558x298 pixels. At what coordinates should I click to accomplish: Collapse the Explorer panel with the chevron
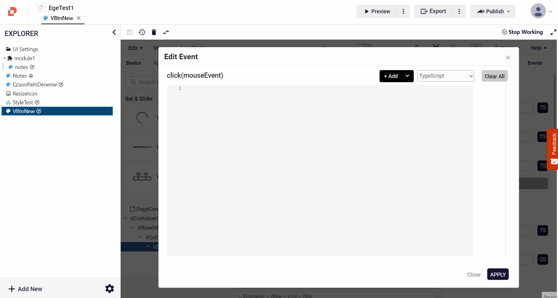tap(114, 32)
